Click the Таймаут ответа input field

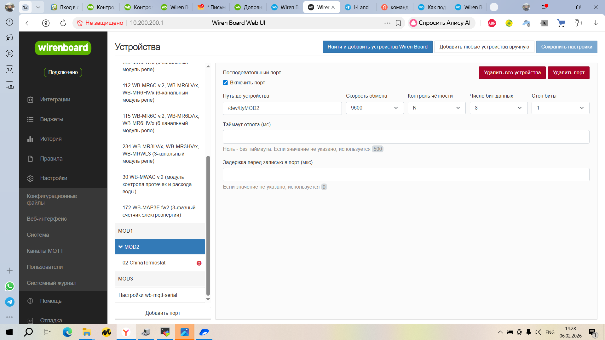406,137
